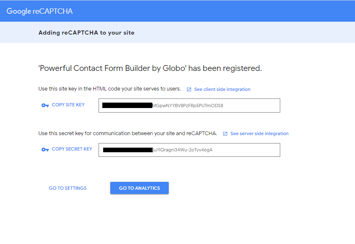The image size is (355, 244).
Task: Click the 'Use this site key' instruction text
Action: click(x=109, y=89)
